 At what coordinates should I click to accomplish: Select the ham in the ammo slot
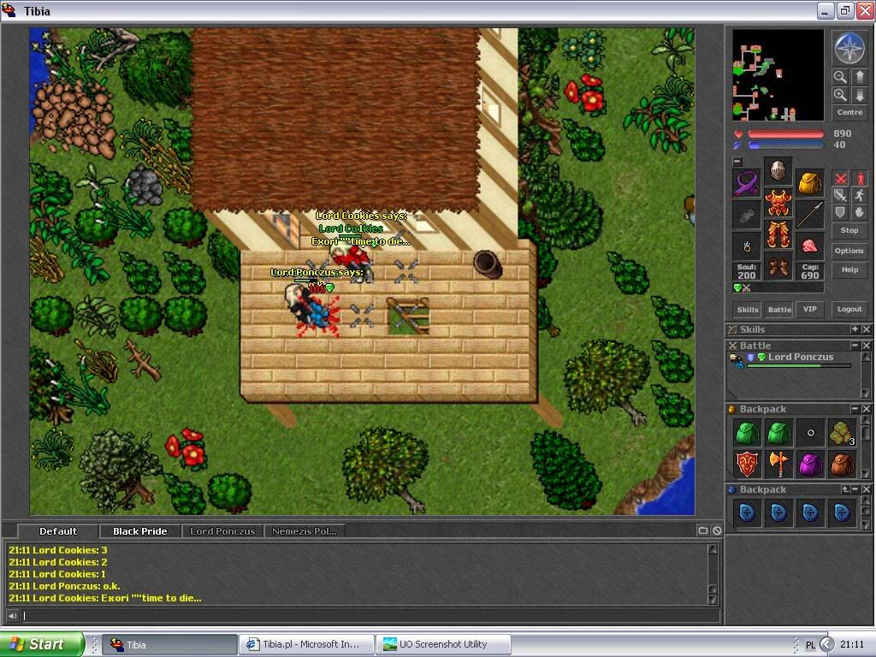[x=809, y=246]
